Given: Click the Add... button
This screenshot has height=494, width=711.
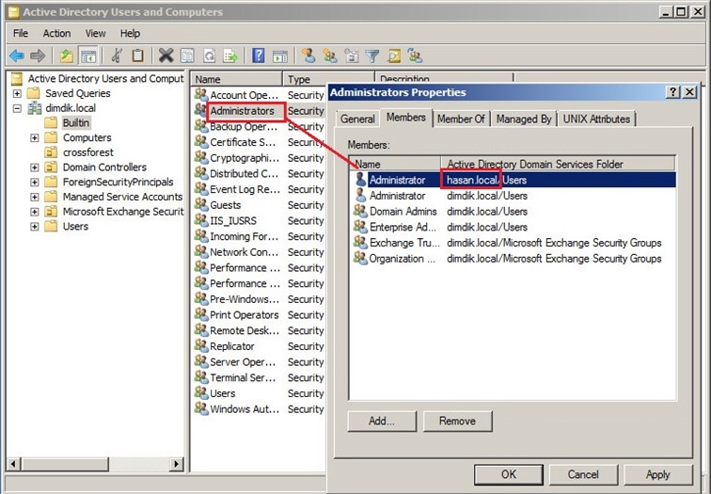Looking at the screenshot, I should (382, 421).
